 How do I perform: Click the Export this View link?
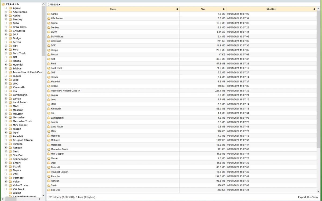308,197
